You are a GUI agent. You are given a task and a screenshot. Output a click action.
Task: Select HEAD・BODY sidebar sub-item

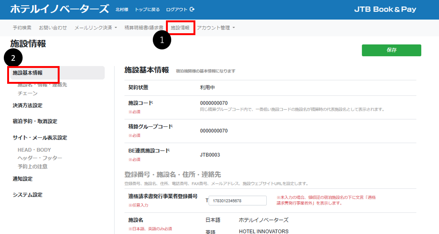(x=34, y=150)
